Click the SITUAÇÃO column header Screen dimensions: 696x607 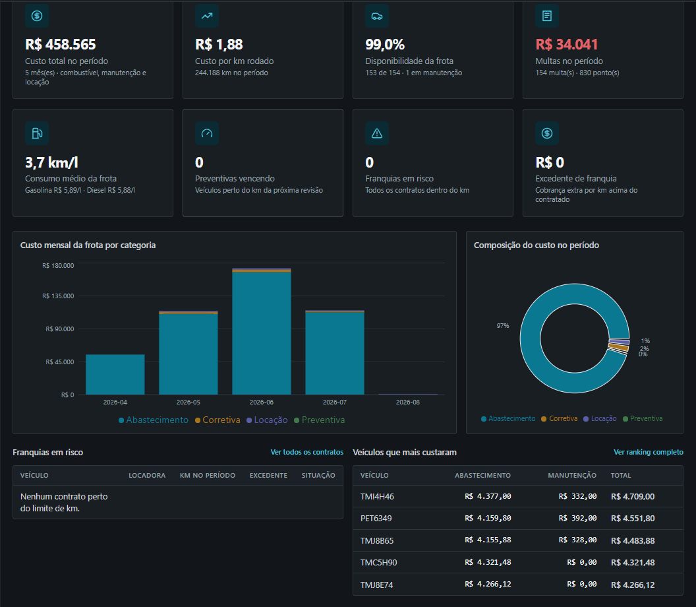(318, 476)
